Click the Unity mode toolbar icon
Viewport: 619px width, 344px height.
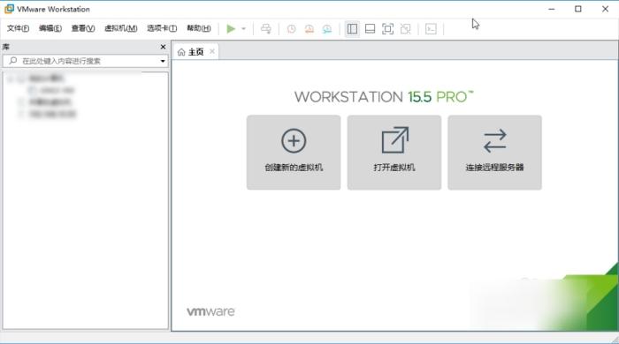pos(405,29)
